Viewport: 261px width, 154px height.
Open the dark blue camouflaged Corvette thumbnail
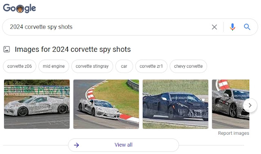click(x=175, y=104)
